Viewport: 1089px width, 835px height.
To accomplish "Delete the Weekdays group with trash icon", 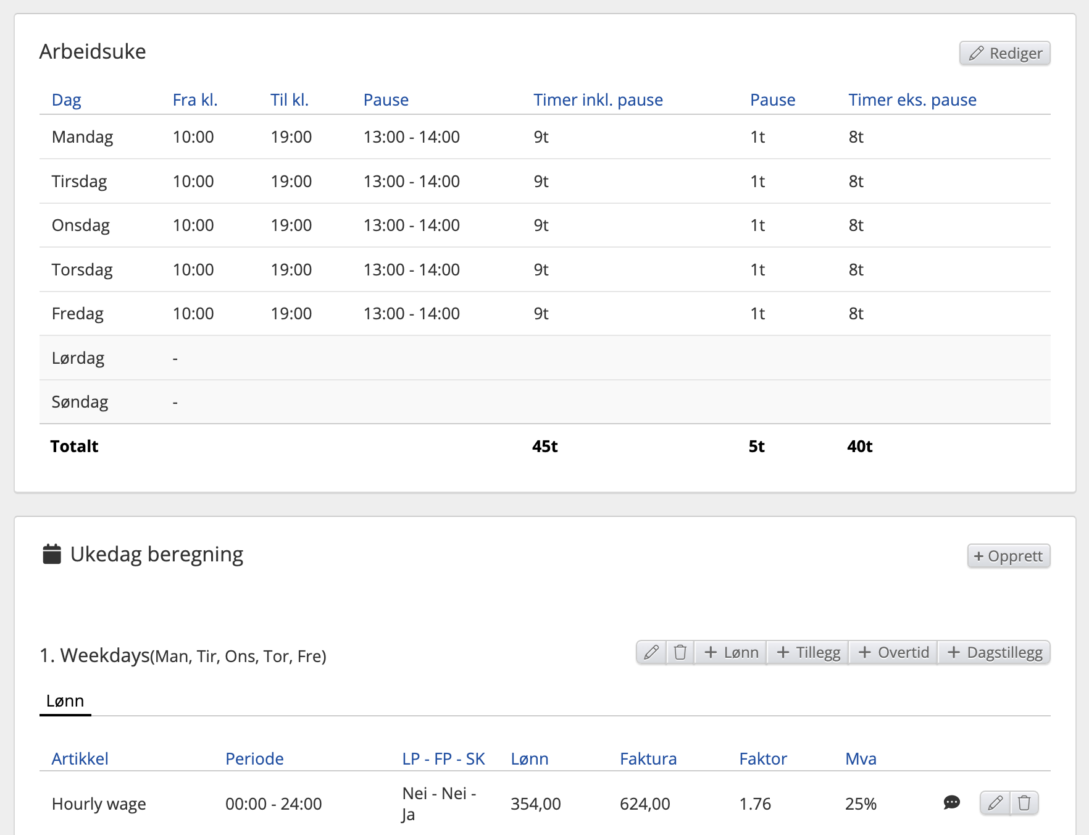I will click(680, 652).
